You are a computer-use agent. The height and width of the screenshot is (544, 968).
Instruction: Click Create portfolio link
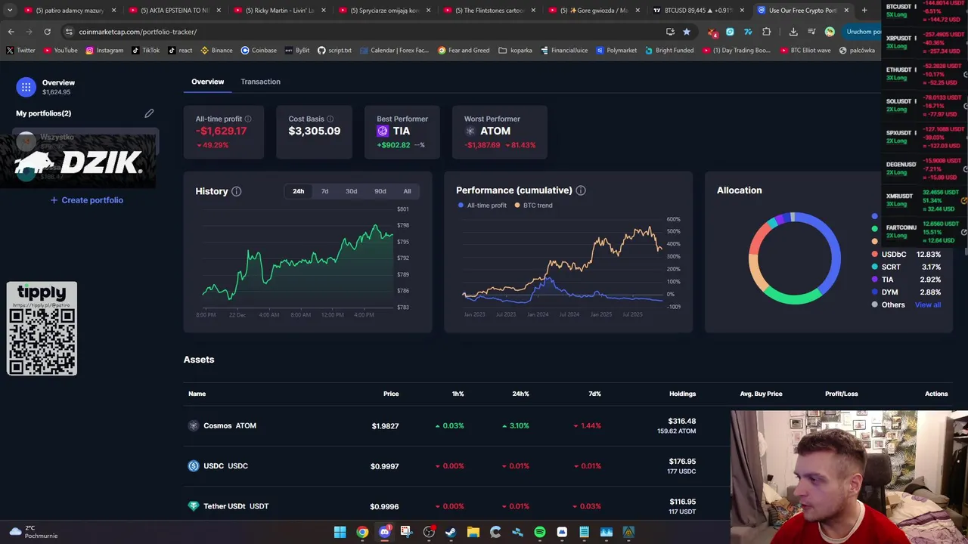tap(86, 200)
